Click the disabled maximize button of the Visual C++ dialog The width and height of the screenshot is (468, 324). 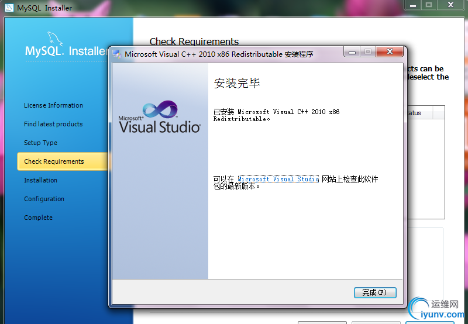pyautogui.click(x=368, y=51)
